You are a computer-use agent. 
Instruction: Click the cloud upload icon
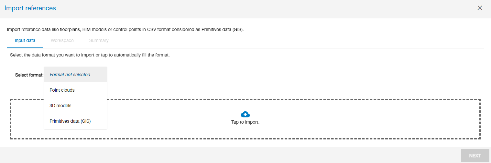point(245,114)
